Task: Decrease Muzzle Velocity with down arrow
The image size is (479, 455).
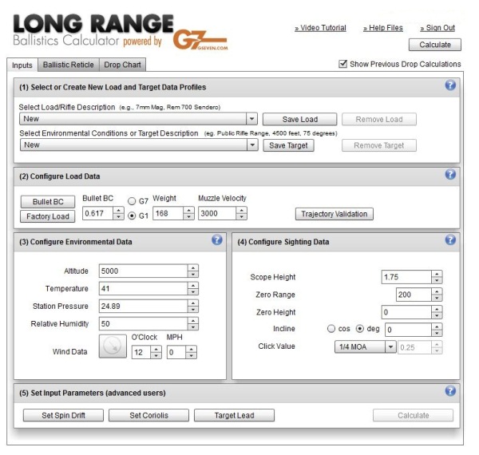Action: click(x=241, y=216)
